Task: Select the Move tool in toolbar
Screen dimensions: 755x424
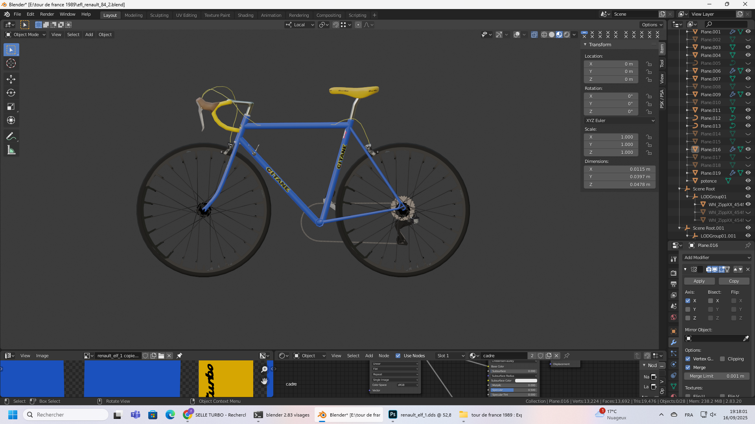Action: click(x=11, y=79)
